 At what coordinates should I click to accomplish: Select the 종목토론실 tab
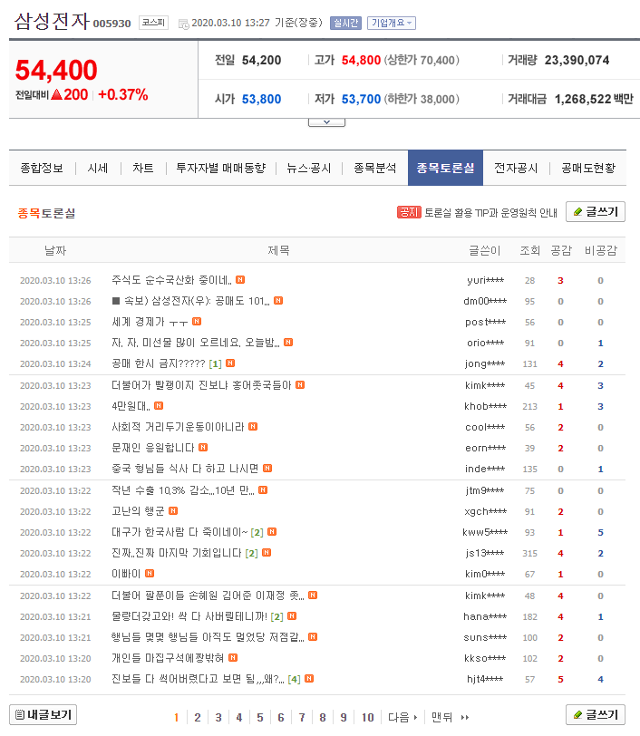coord(445,168)
